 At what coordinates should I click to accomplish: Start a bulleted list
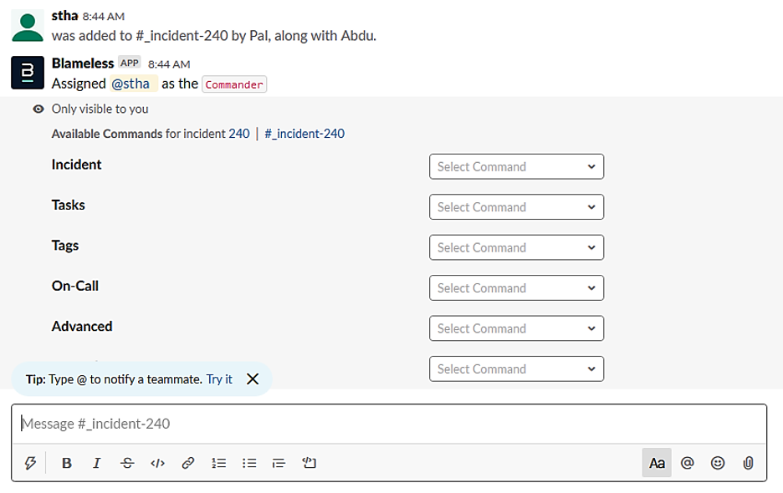coord(249,463)
